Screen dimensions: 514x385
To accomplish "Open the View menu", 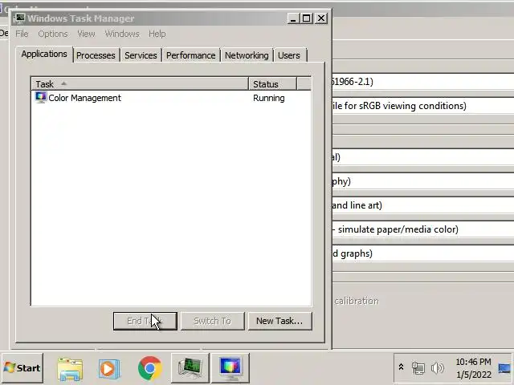I will pos(86,34).
